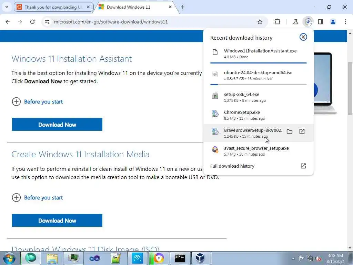The image size is (353, 265).
Task: Click Create Windows 11 Installation Media heading
Action: [80, 154]
